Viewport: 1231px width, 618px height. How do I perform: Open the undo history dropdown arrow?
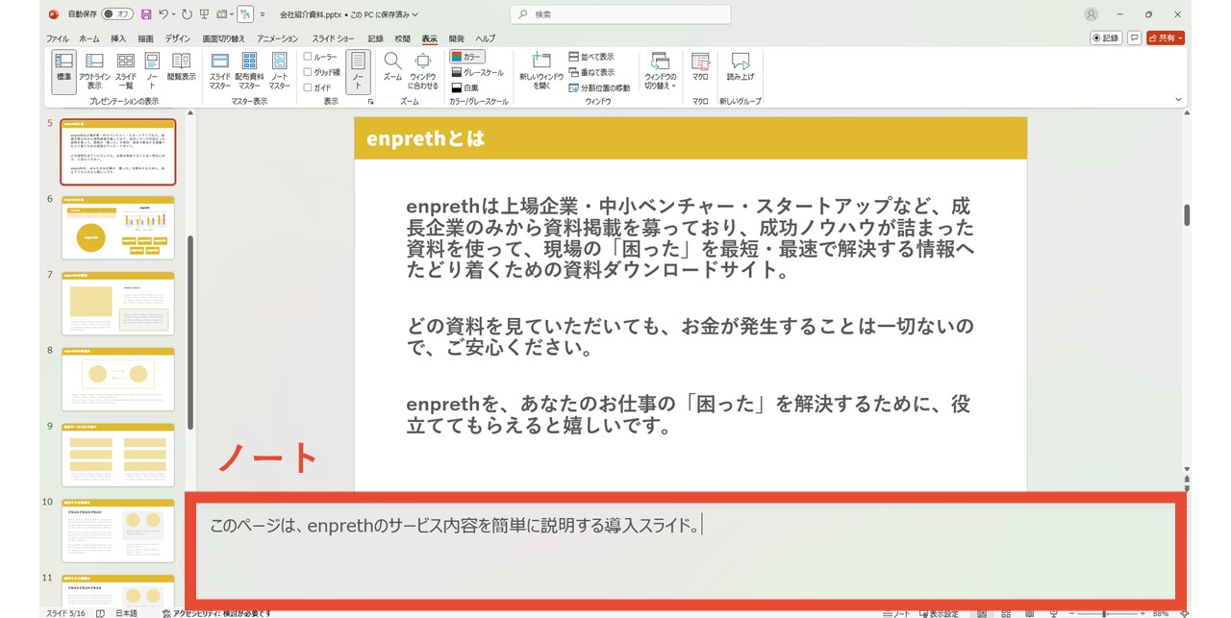pyautogui.click(x=173, y=14)
